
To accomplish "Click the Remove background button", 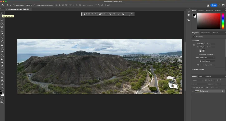I will point(107,14).
